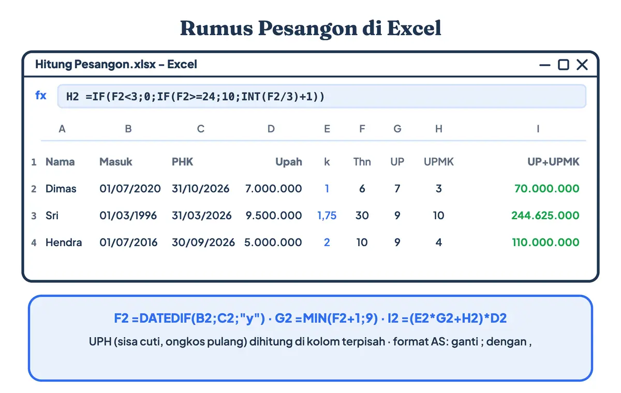Select the cell containing Hendra
The width and height of the screenshot is (621, 393).
click(64, 243)
